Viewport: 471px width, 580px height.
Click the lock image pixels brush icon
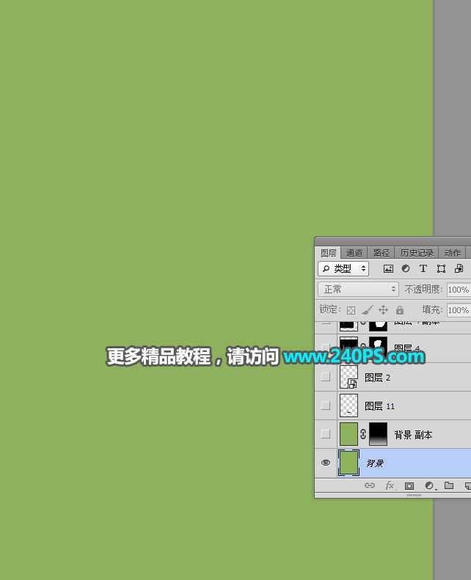[x=367, y=310]
